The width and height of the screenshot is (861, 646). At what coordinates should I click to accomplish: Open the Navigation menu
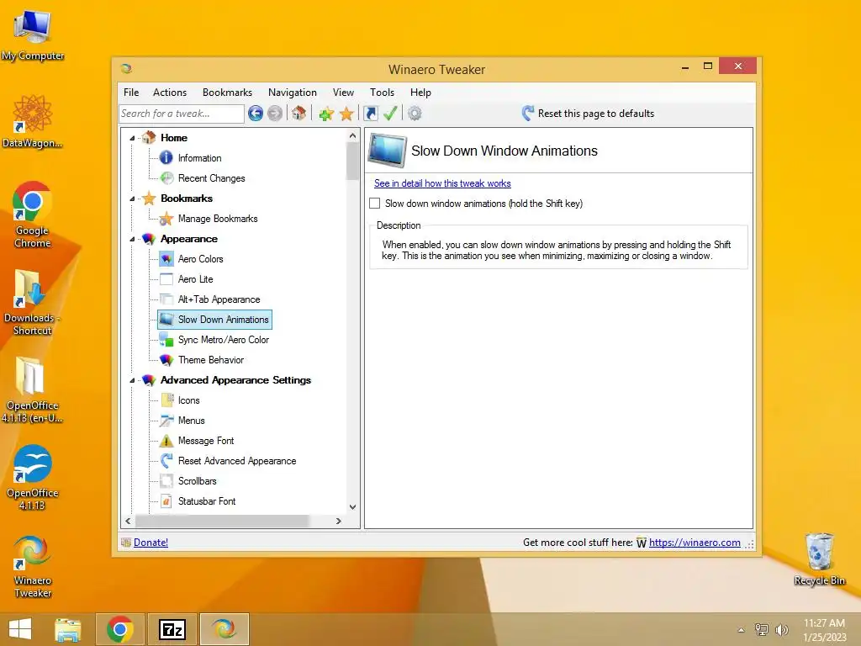[292, 93]
